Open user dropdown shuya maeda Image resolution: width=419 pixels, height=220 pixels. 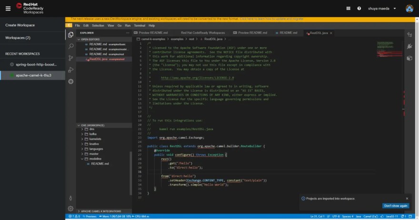point(382,9)
